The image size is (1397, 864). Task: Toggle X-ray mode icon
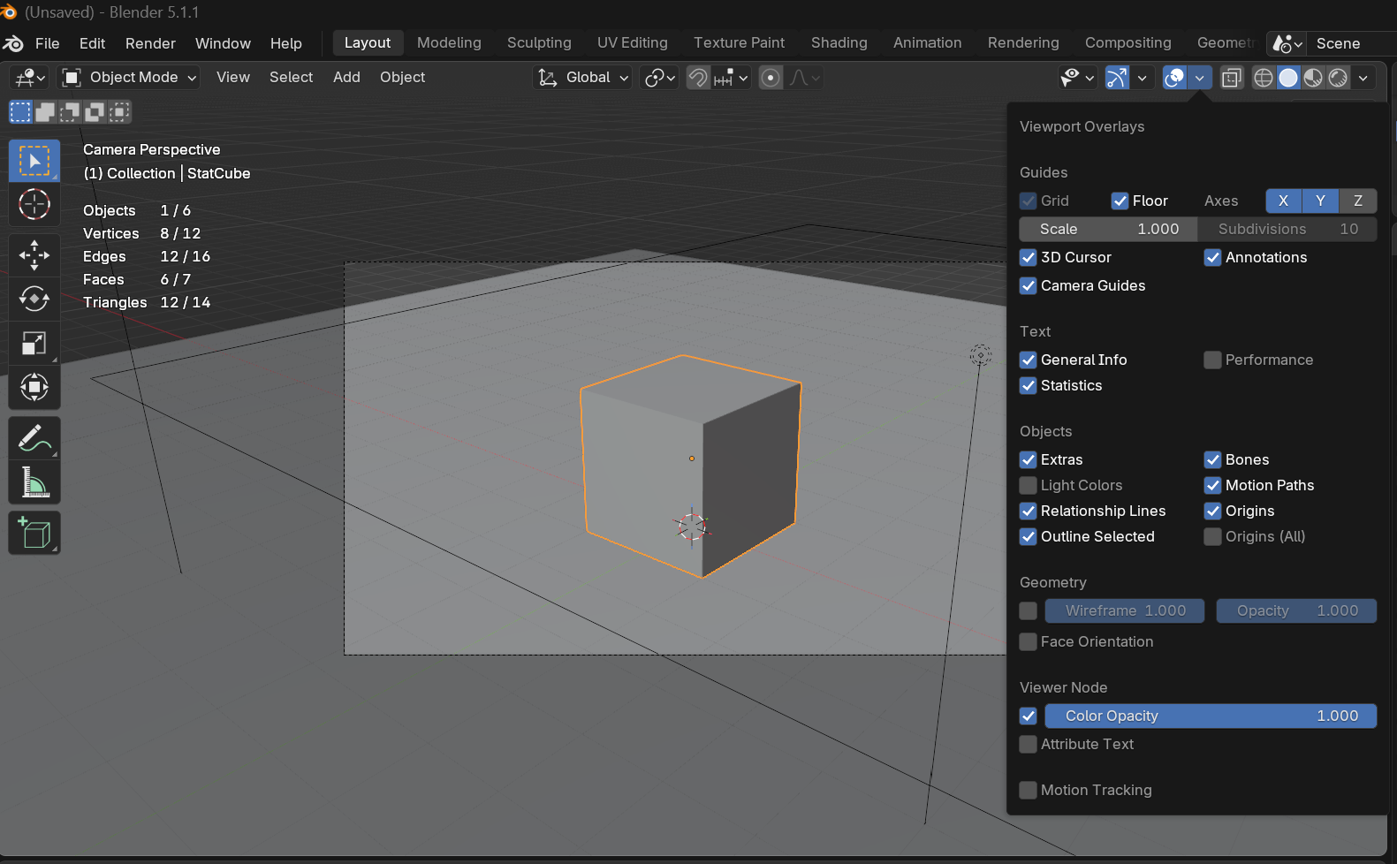[x=1231, y=78]
